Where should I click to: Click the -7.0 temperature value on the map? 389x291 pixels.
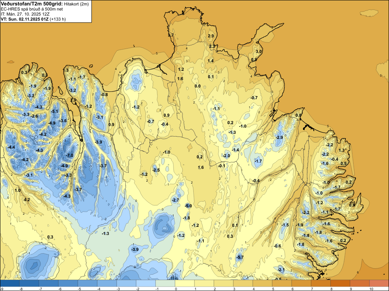70,155
